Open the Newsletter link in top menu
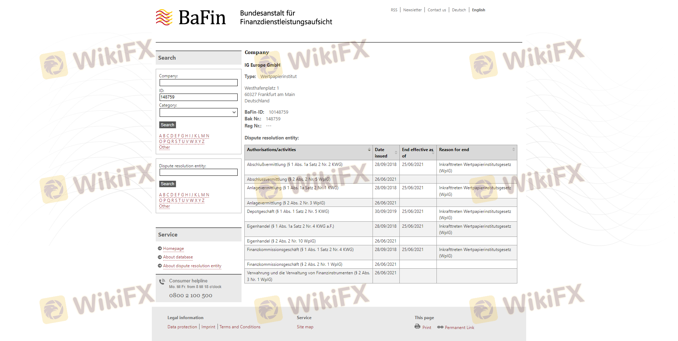The width and height of the screenshot is (678, 341). point(412,10)
